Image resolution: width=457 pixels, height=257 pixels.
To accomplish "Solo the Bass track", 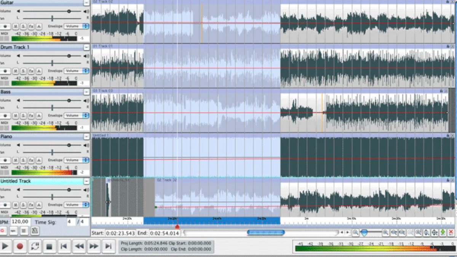I will [x=23, y=115].
